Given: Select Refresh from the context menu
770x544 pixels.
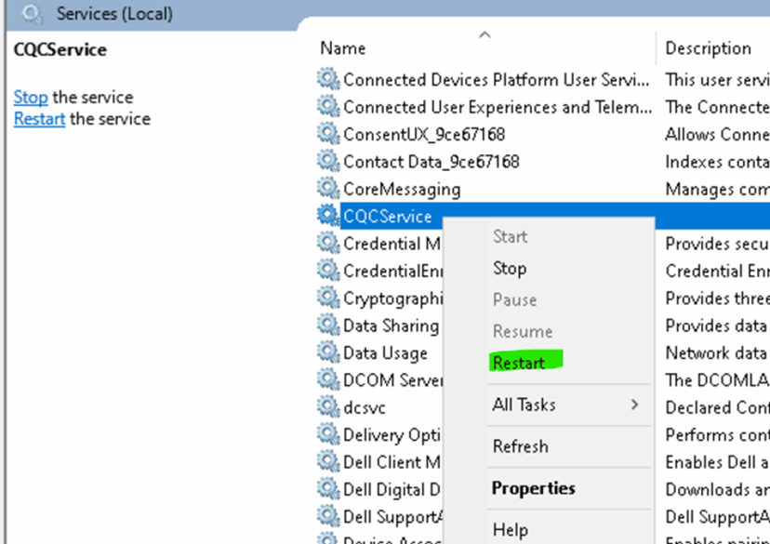Looking at the screenshot, I should coord(520,446).
